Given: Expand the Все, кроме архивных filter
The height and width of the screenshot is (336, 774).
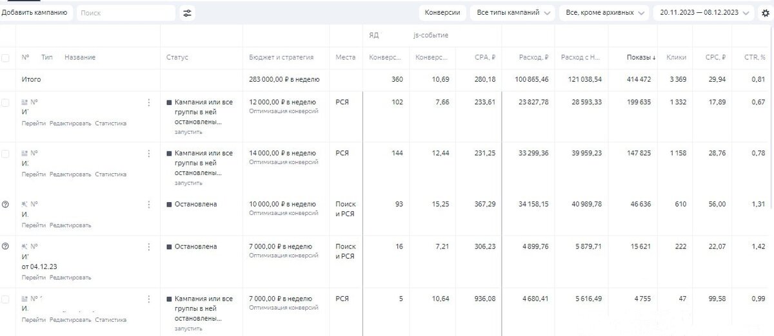Looking at the screenshot, I should [604, 13].
